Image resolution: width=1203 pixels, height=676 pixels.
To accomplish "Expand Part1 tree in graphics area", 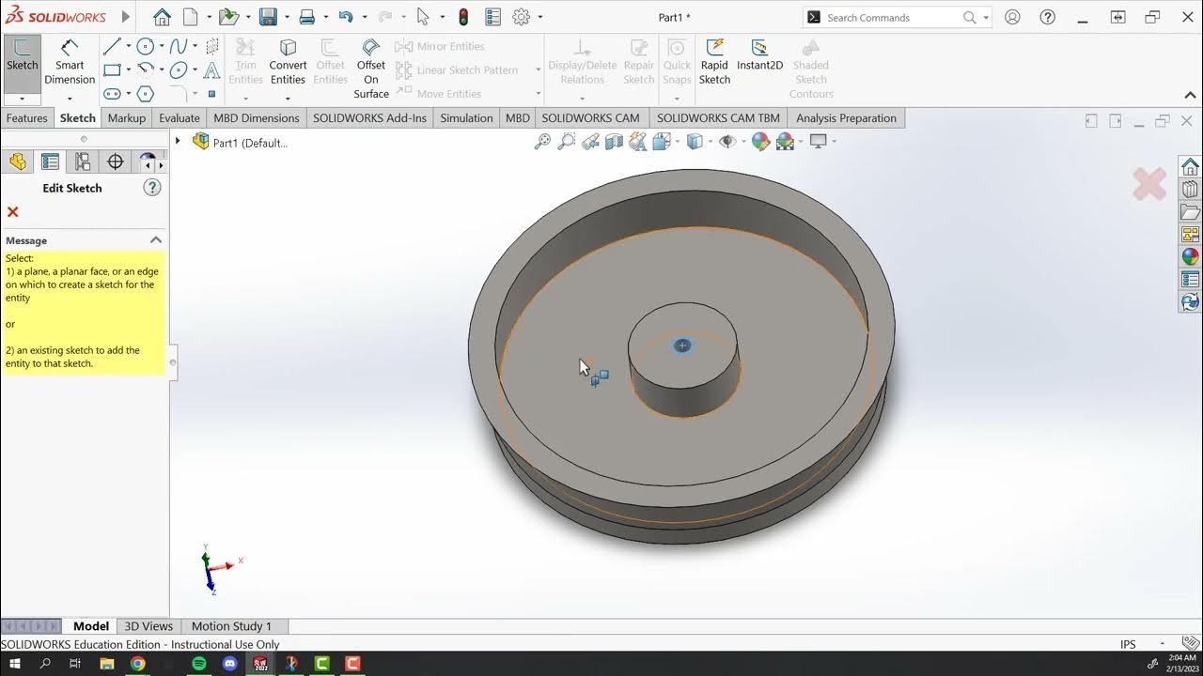I will point(178,142).
